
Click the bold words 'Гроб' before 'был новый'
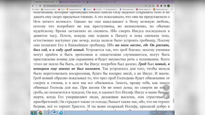142,64
